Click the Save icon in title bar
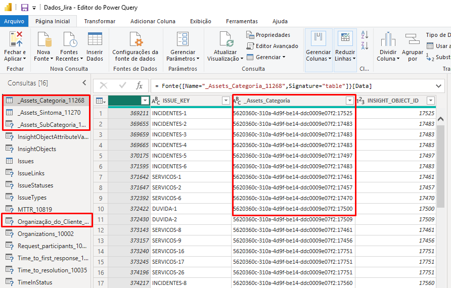Image resolution: width=451 pixels, height=288 pixels. click(25, 8)
